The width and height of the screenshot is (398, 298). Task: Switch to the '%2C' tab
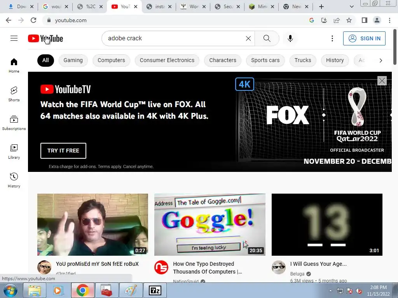[87, 7]
